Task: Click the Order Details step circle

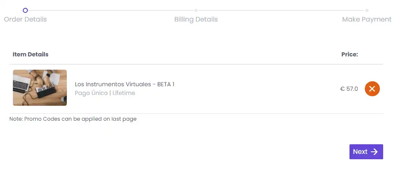Action: pyautogui.click(x=25, y=10)
